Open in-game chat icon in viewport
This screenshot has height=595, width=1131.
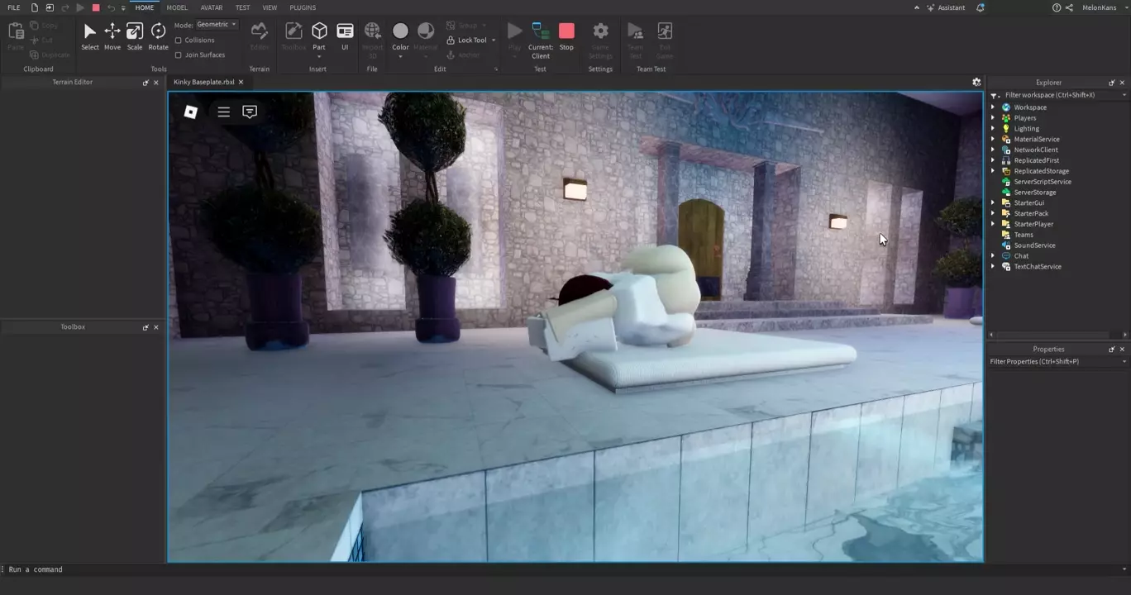pos(250,112)
